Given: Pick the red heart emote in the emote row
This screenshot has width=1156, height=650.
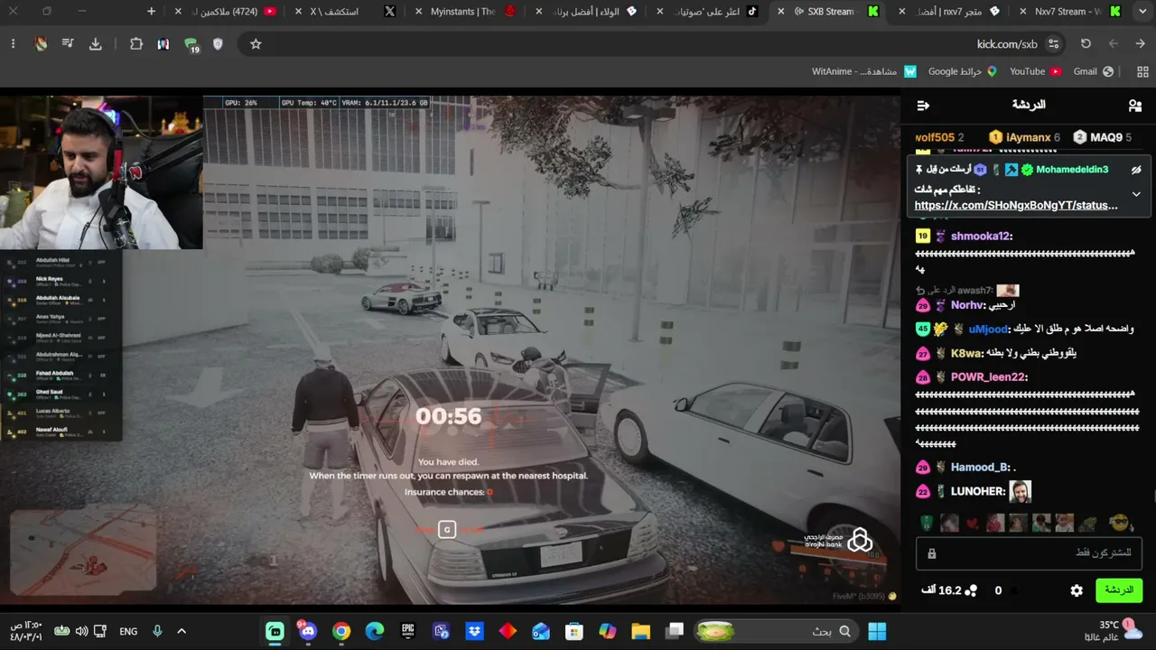Looking at the screenshot, I should 972,523.
